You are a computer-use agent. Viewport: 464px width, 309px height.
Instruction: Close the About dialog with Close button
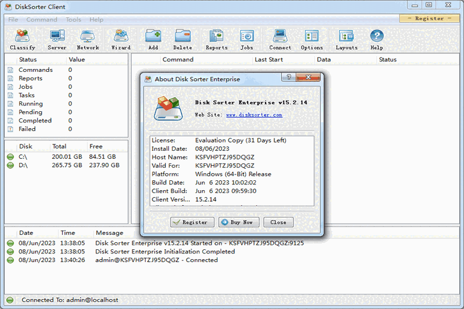(x=278, y=222)
